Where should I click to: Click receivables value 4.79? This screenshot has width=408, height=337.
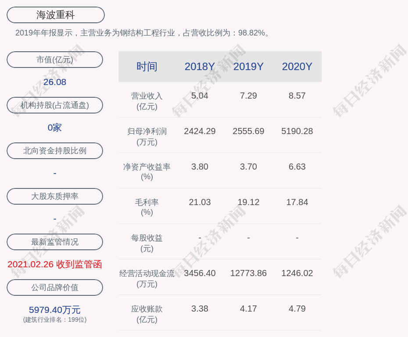[x=297, y=309]
